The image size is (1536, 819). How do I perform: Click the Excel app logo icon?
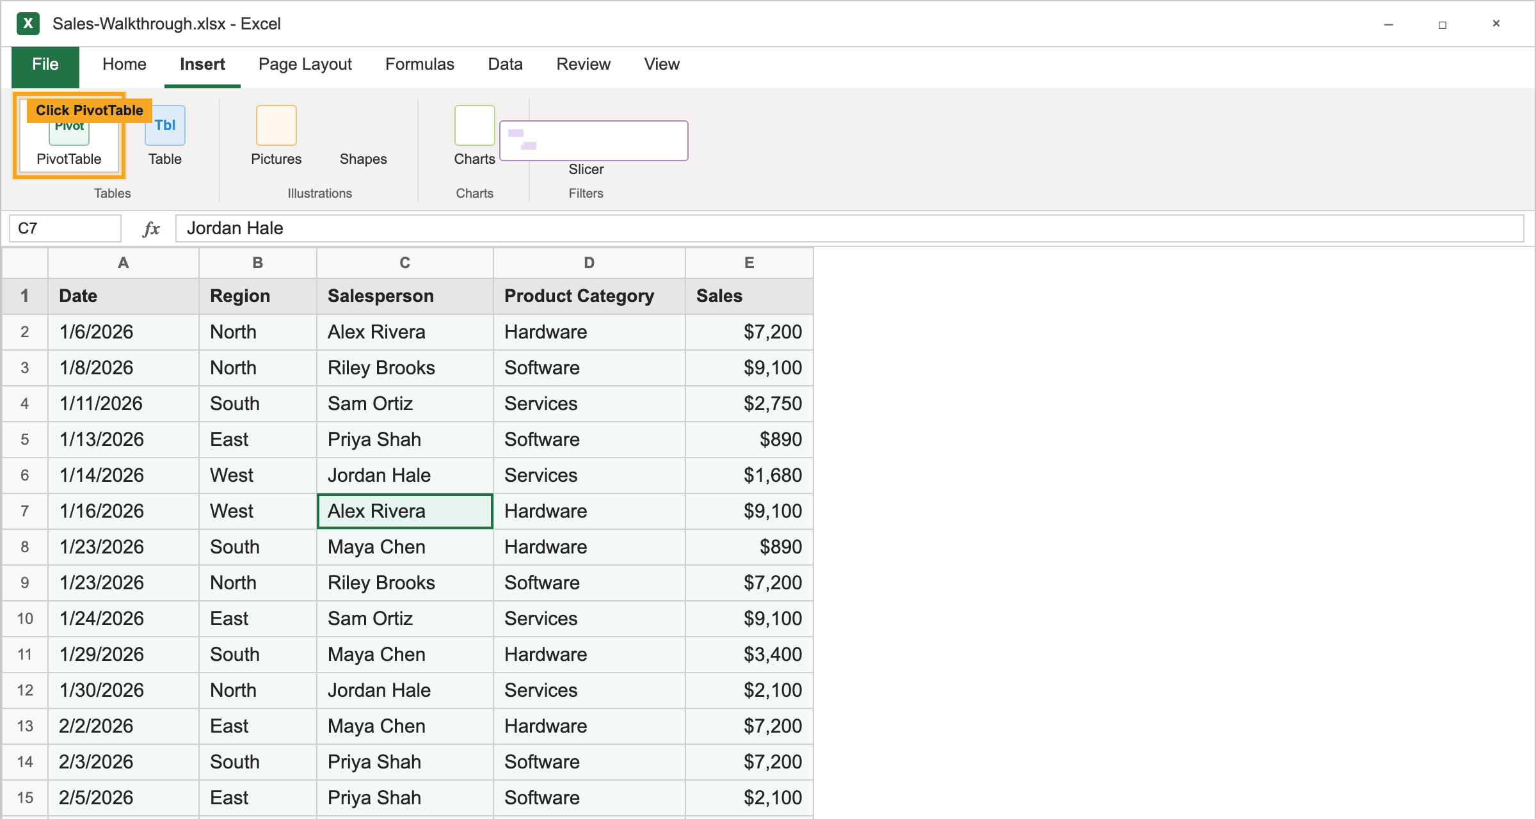[28, 24]
